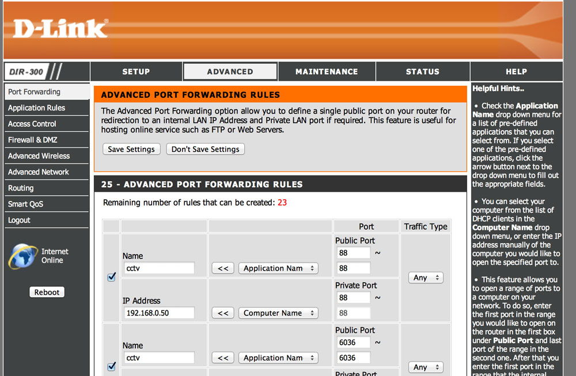Uncheck the first cctv rule checkbox
The height and width of the screenshot is (376, 576).
tap(112, 277)
